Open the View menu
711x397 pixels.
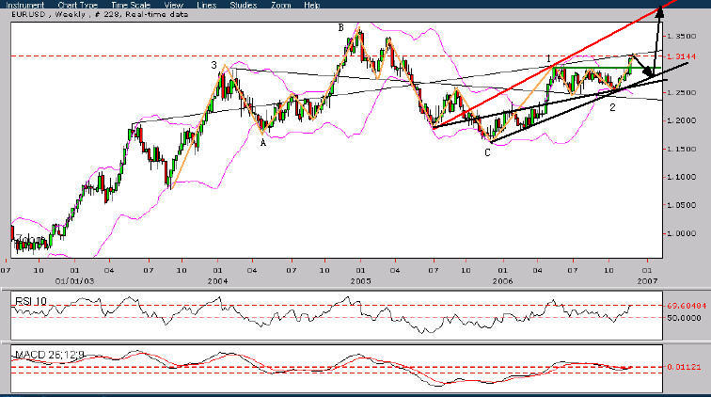coord(174,5)
